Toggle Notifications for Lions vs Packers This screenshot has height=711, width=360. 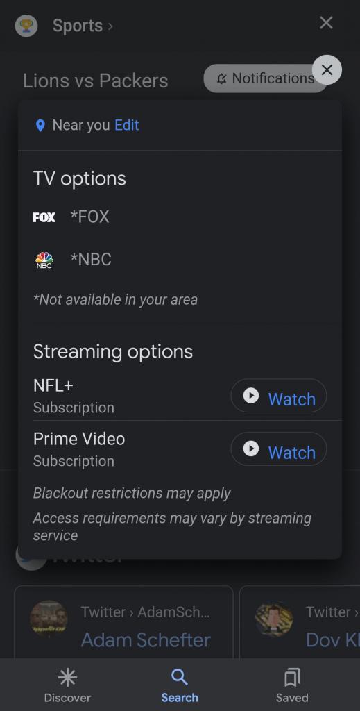pyautogui.click(x=265, y=78)
